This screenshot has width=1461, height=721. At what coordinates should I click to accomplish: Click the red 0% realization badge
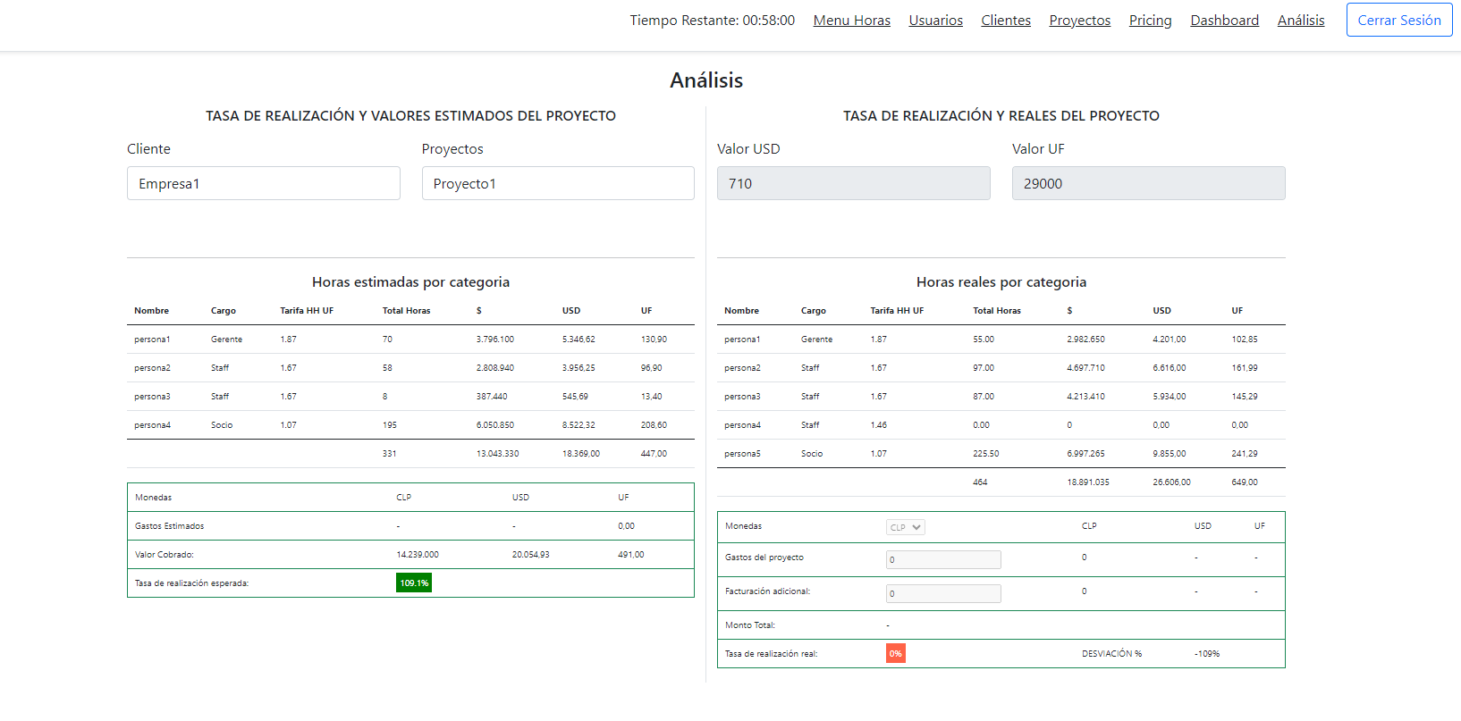tap(895, 653)
